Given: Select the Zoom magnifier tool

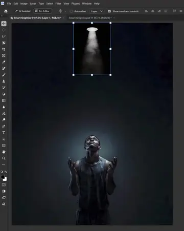Looking at the screenshot, I should coord(4,158).
